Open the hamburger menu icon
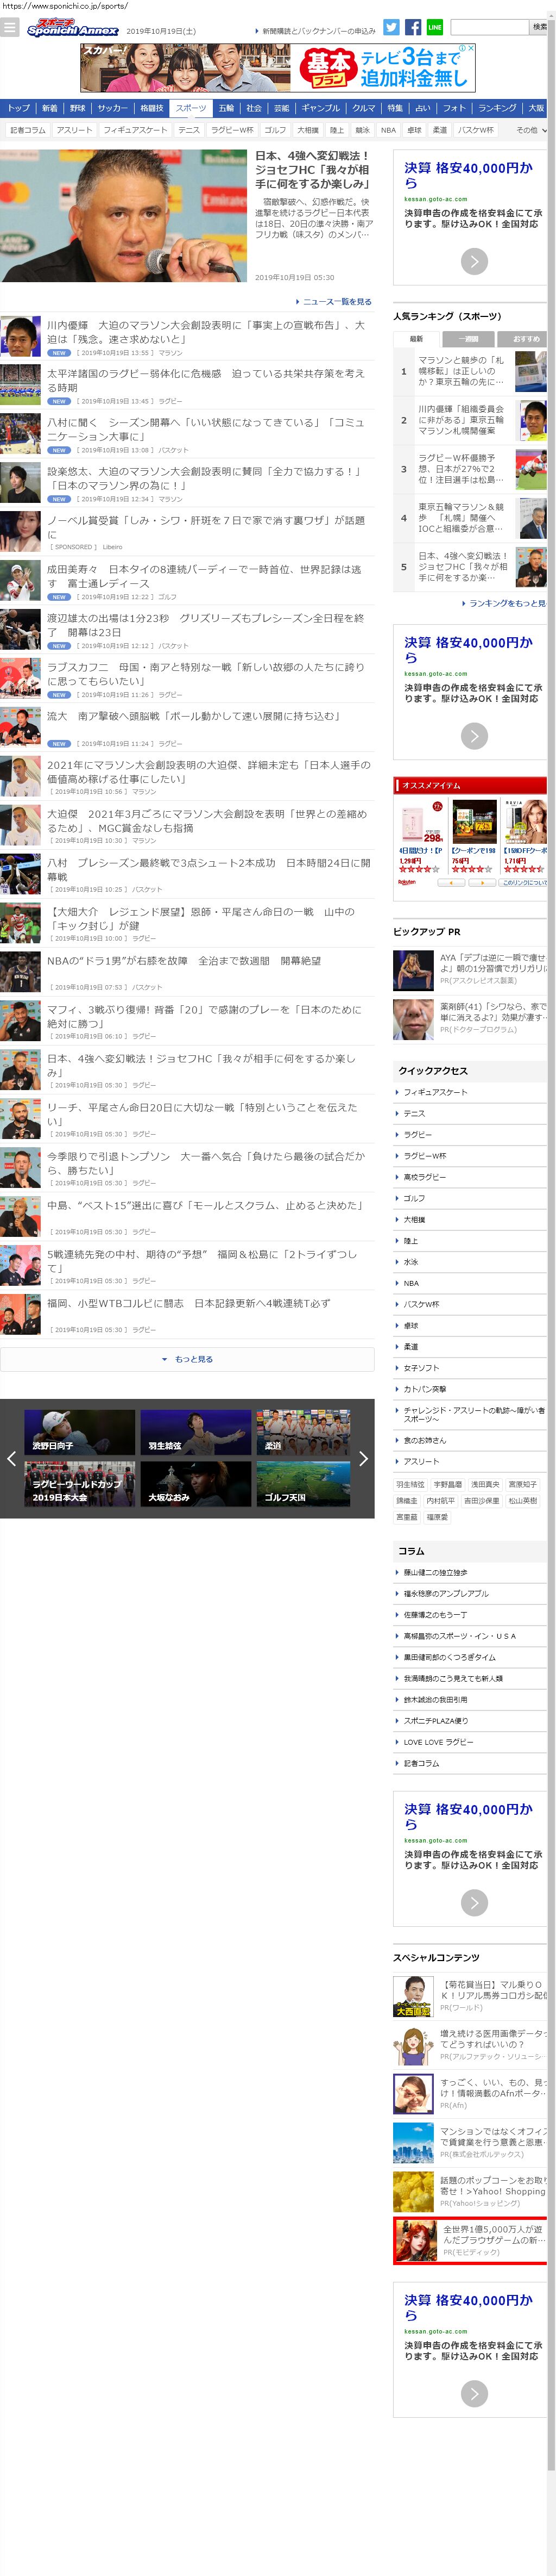 tap(10, 28)
